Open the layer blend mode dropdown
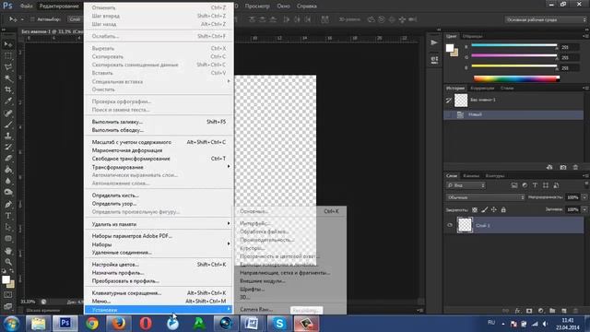The width and height of the screenshot is (590, 332). (x=485, y=197)
